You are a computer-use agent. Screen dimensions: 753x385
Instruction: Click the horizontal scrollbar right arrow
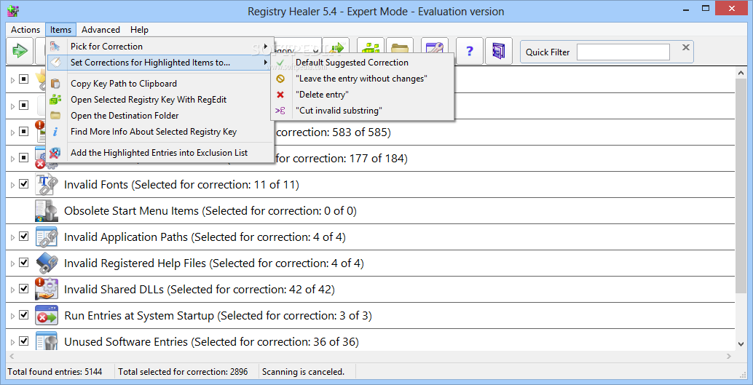pos(729,356)
